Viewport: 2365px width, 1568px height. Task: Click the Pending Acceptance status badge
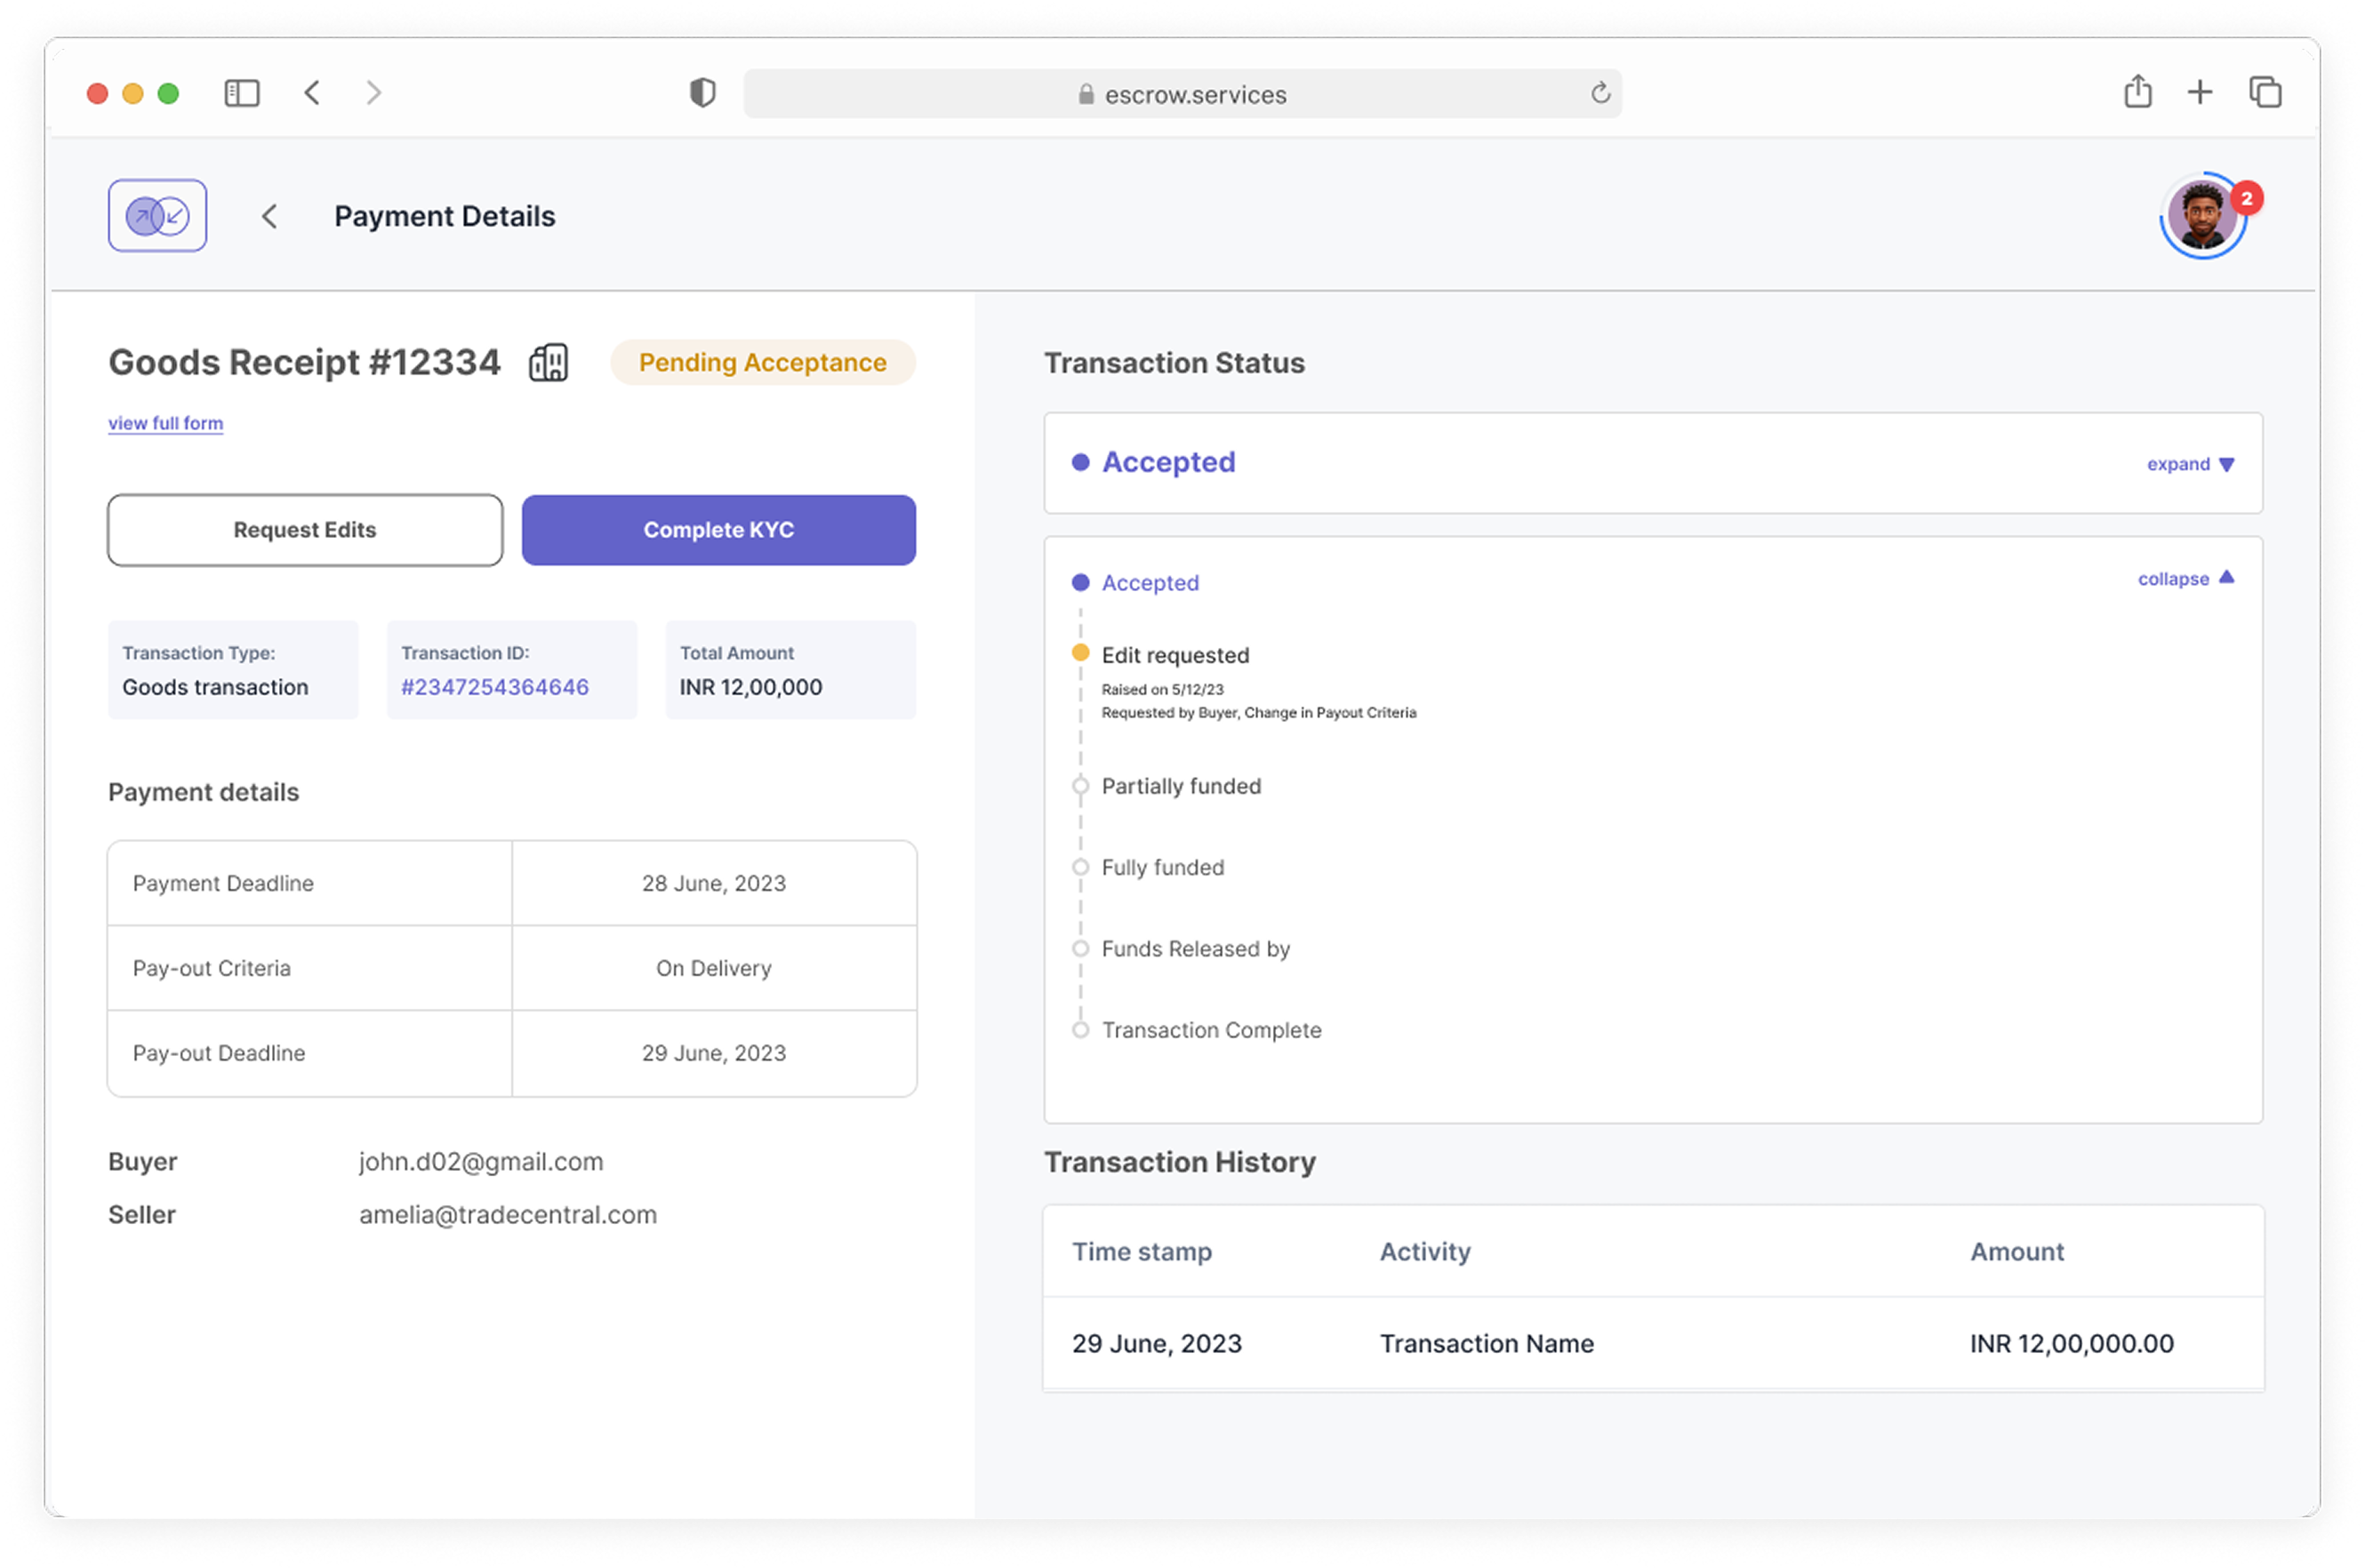click(762, 362)
